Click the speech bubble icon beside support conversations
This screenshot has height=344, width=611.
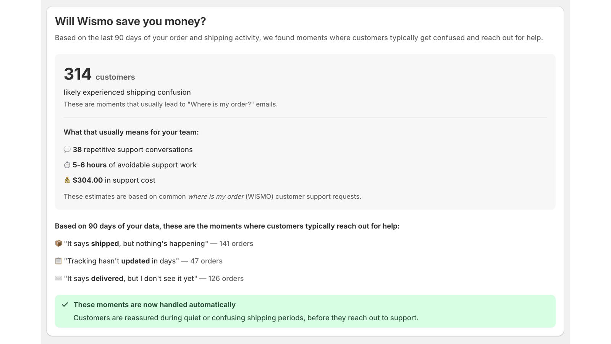click(67, 149)
